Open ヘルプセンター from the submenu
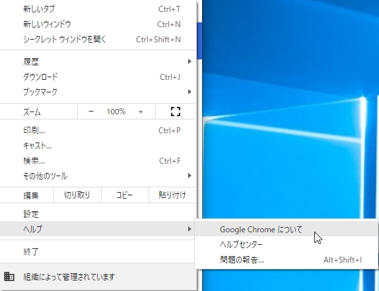379x291 pixels. coord(286,244)
